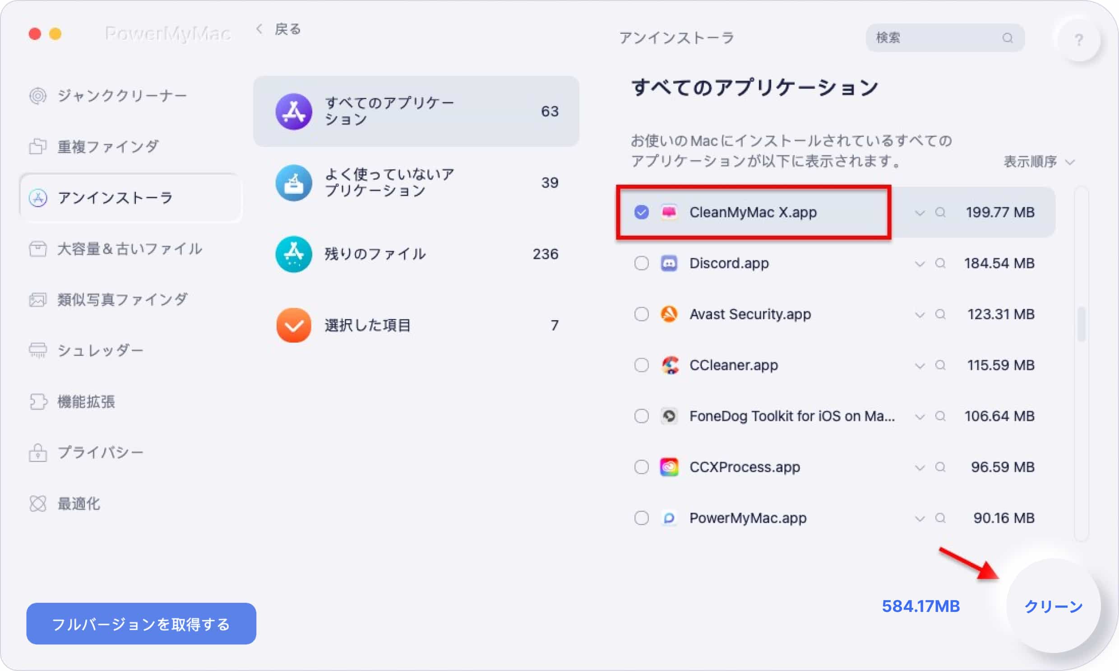Viewport: 1119px width, 671px height.
Task: Expand CleanMyMac X.app file details
Action: 920,212
